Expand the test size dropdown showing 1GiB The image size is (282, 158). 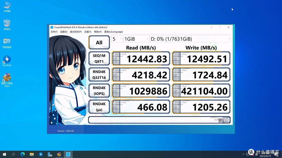pyautogui.click(x=136, y=39)
